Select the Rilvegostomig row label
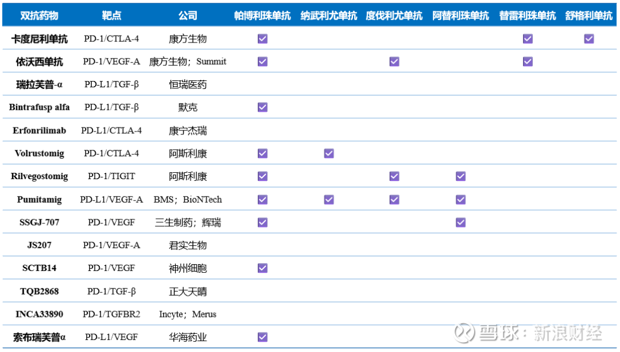Viewport: 620px width, 352px height. coord(39,176)
